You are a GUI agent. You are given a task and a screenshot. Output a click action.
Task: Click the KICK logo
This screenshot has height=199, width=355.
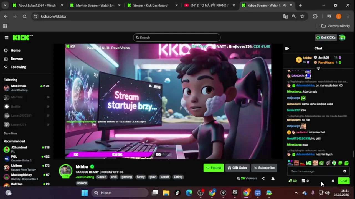pyautogui.click(x=22, y=38)
